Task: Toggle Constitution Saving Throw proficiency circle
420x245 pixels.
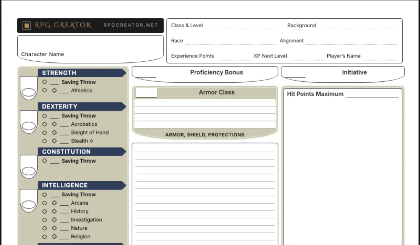Action: (x=45, y=161)
